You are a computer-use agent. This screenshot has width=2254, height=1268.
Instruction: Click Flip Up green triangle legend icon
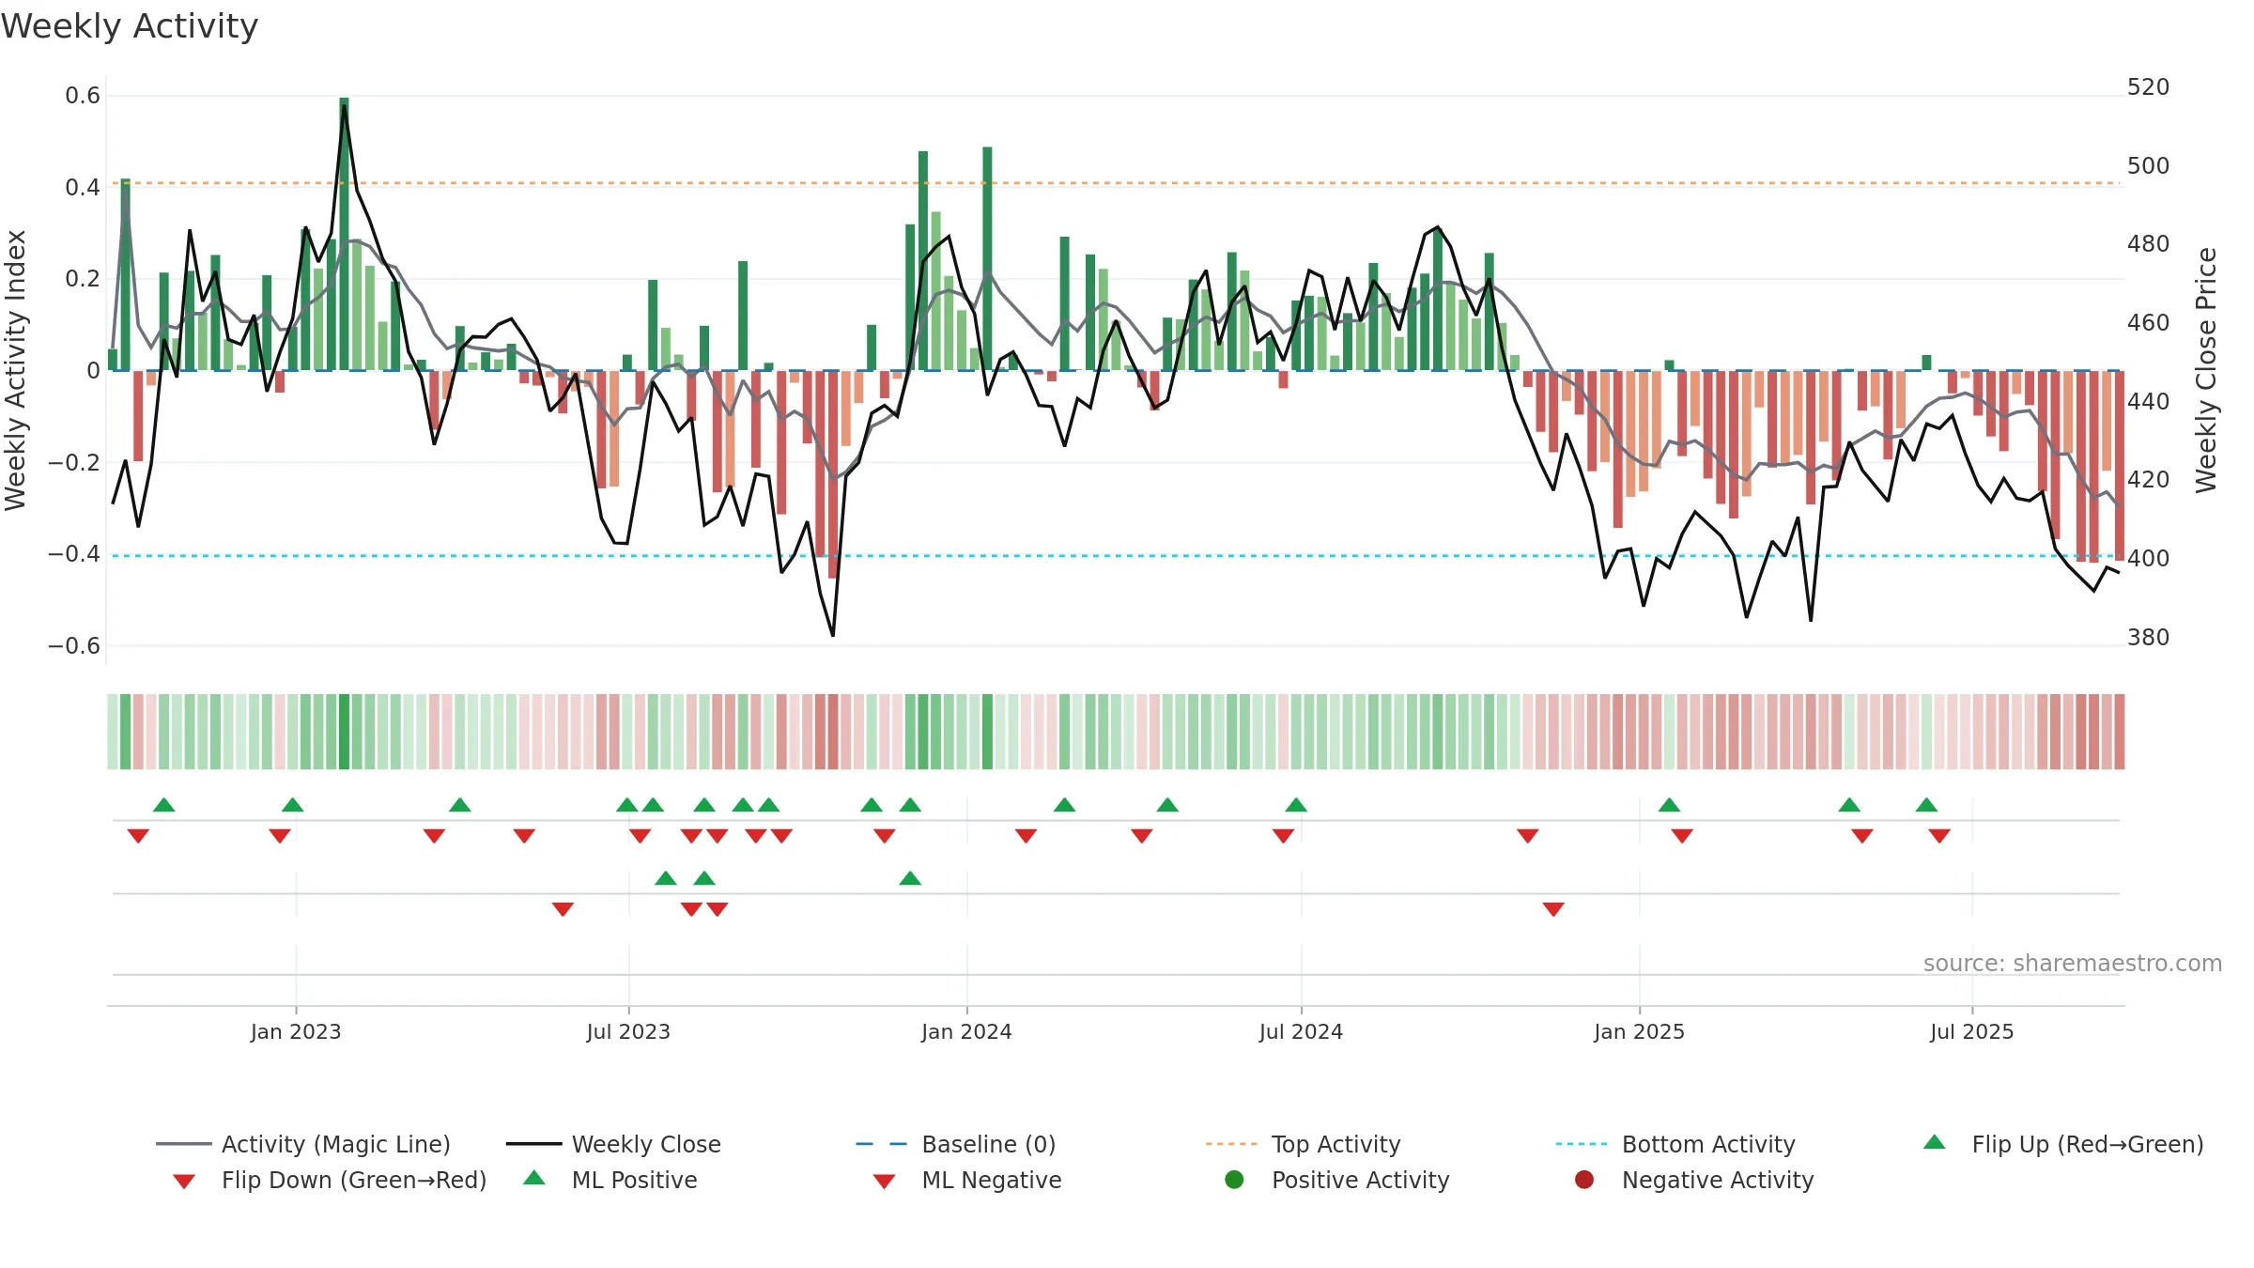1935,1142
